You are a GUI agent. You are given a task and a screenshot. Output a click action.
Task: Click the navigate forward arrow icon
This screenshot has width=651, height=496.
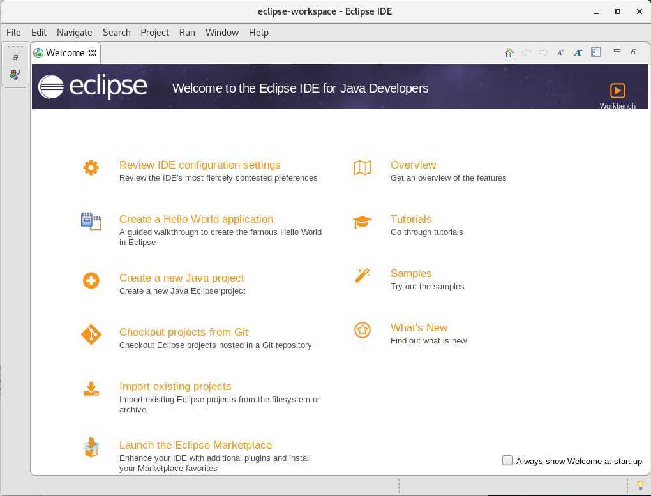click(544, 52)
